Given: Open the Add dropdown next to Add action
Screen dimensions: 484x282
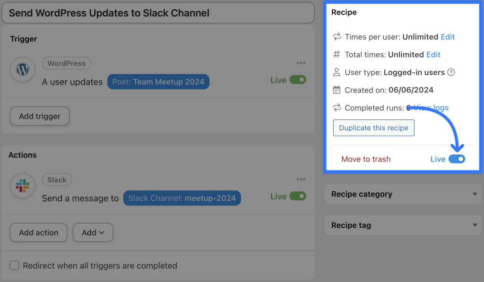Looking at the screenshot, I should click(x=93, y=232).
